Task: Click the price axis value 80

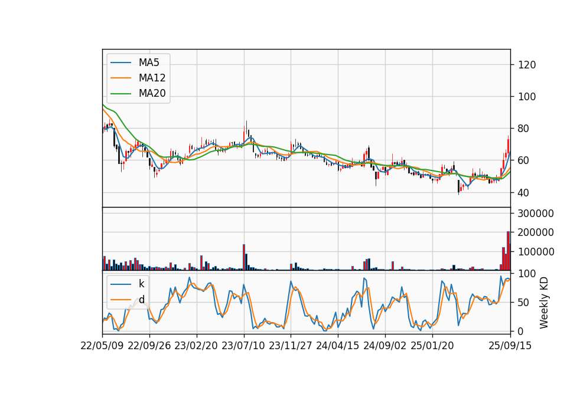Action: (523, 129)
